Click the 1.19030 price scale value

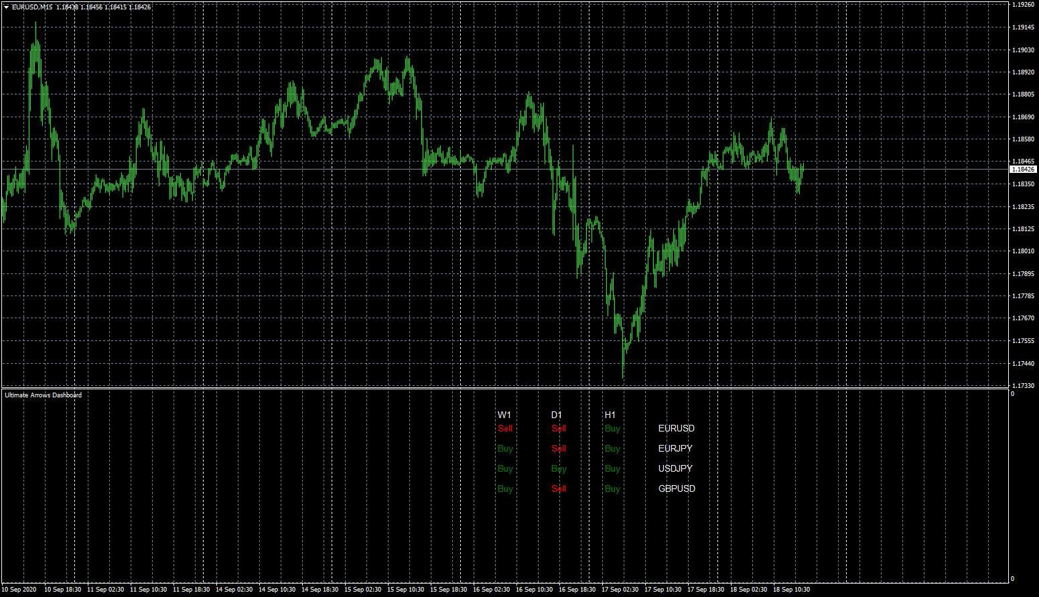click(1023, 50)
